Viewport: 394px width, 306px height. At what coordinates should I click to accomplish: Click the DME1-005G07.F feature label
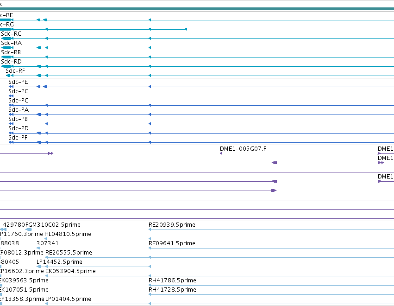[x=243, y=149]
